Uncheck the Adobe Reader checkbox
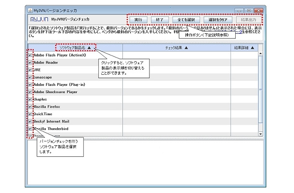 (x=30, y=63)
